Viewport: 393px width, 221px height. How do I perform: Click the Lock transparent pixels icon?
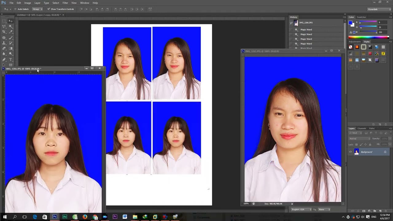(356, 145)
